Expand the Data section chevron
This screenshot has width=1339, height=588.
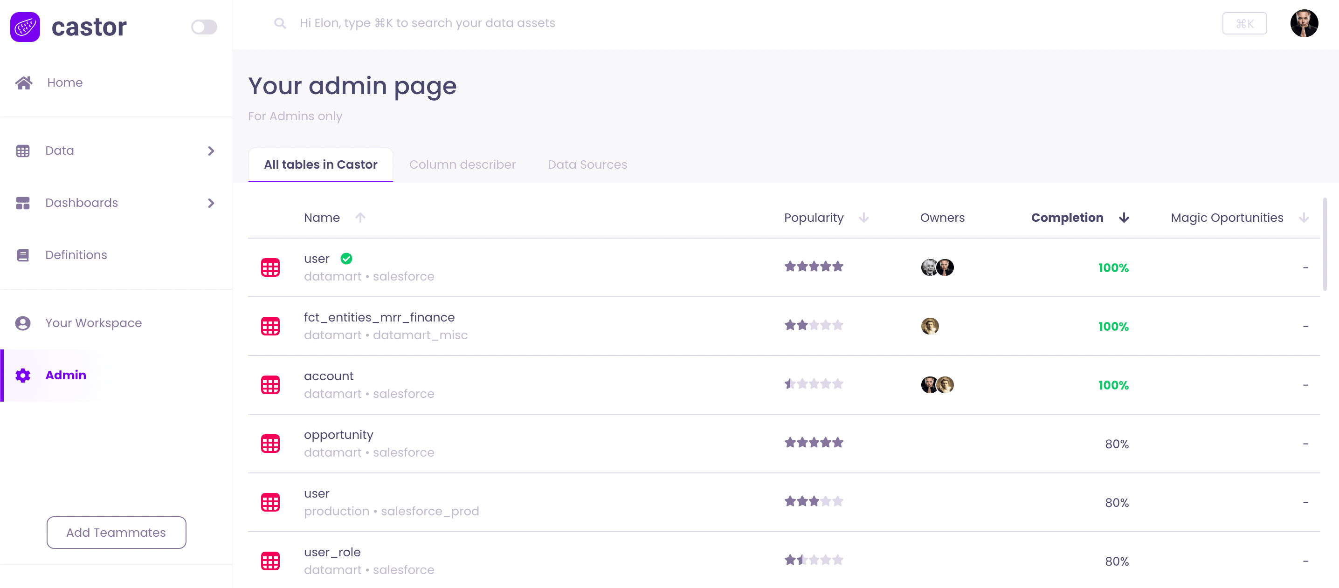pos(211,150)
